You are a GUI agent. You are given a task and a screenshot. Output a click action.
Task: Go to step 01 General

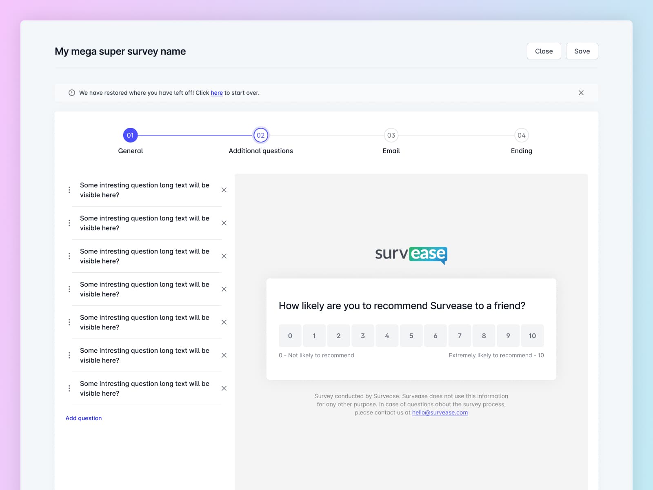pos(130,135)
